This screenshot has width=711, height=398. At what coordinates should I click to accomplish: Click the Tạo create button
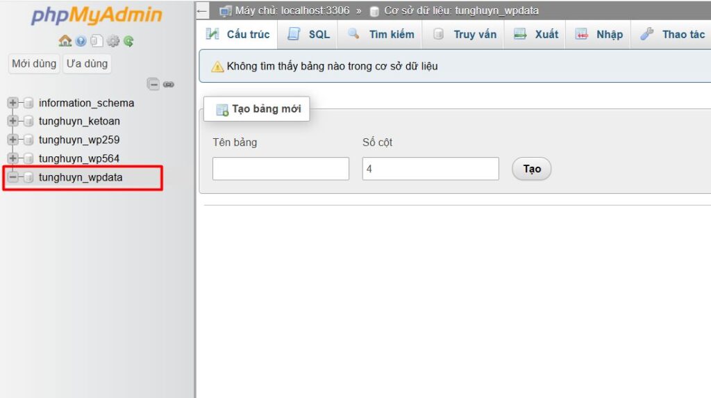click(x=532, y=169)
